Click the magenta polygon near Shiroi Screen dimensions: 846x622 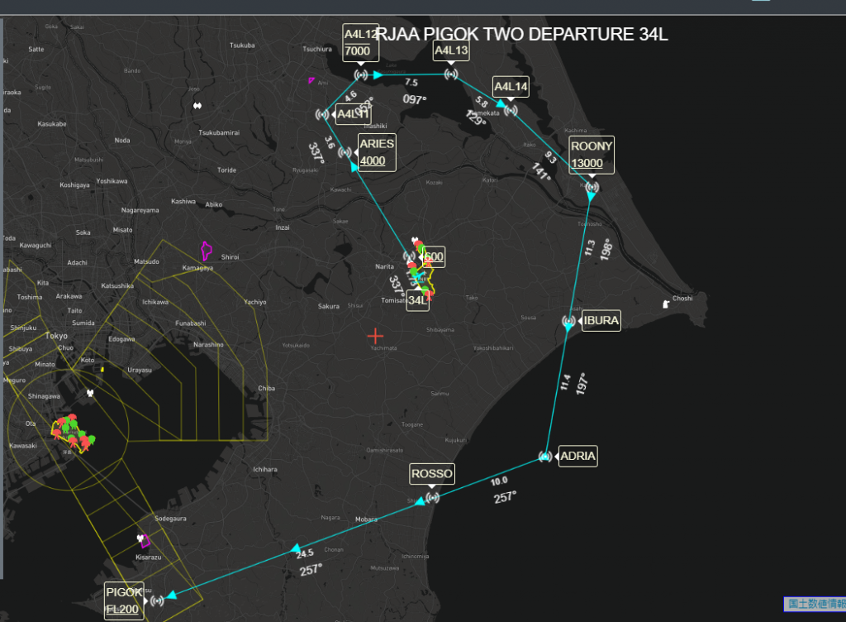pos(207,250)
